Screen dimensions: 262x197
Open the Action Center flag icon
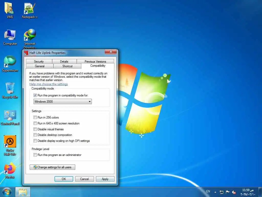tap(227, 192)
